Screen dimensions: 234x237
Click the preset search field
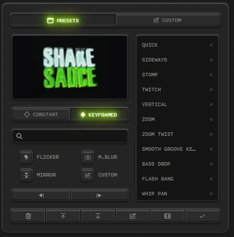[70, 136]
